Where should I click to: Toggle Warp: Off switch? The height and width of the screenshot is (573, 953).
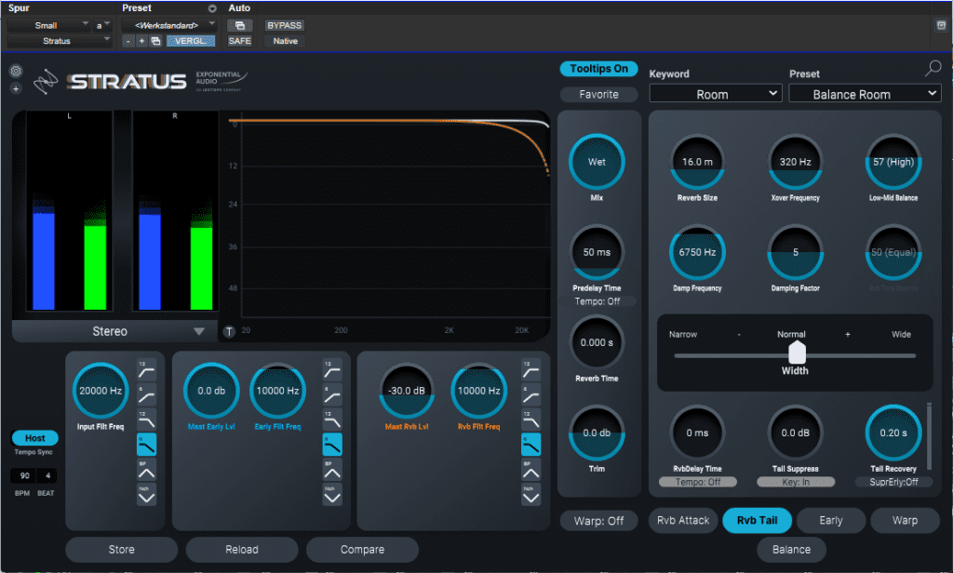click(598, 521)
